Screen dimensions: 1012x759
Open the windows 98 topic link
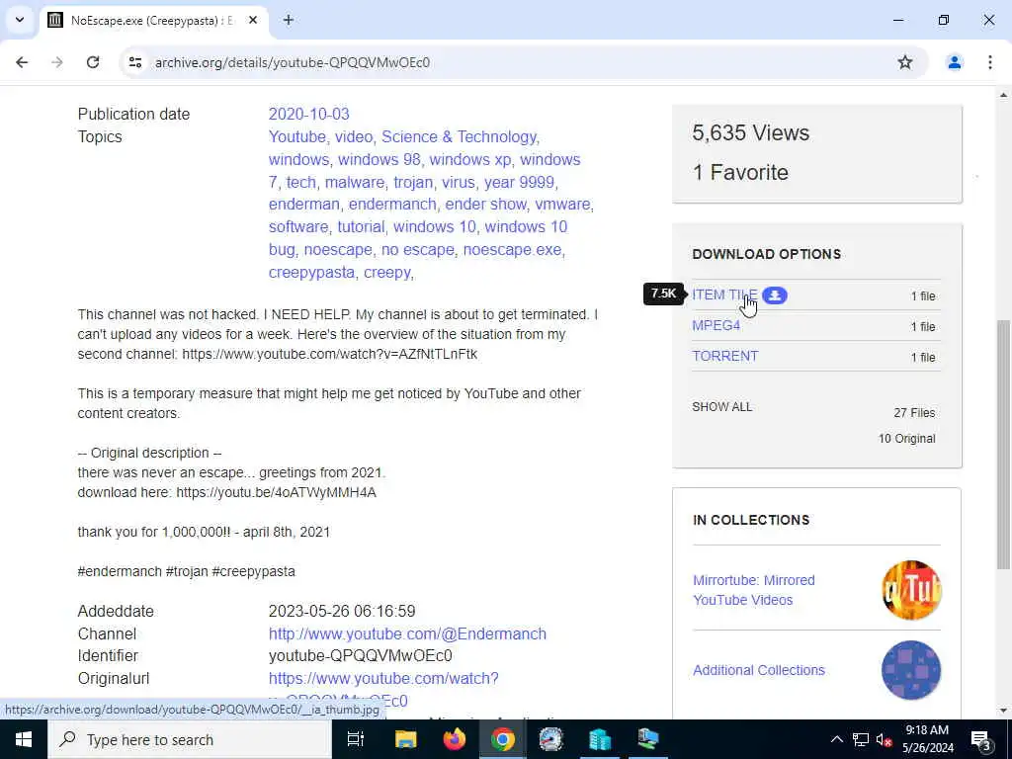pos(379,159)
